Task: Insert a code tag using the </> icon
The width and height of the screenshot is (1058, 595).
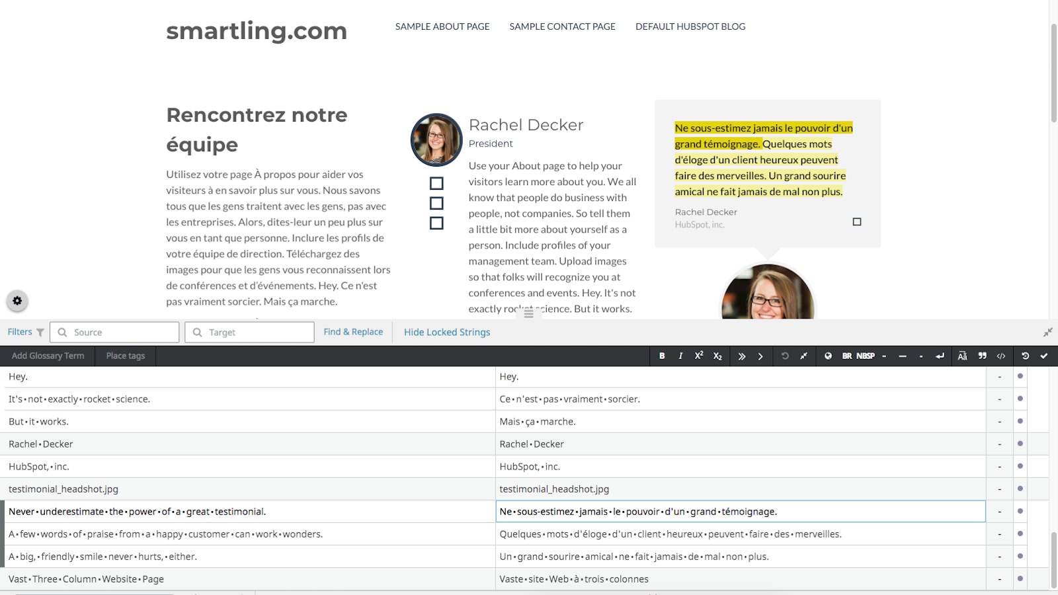Action: click(x=1001, y=356)
